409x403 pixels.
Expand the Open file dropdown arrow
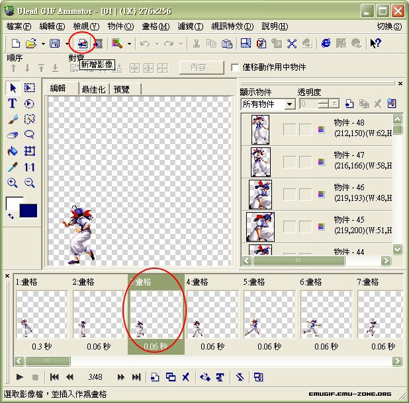43,44
